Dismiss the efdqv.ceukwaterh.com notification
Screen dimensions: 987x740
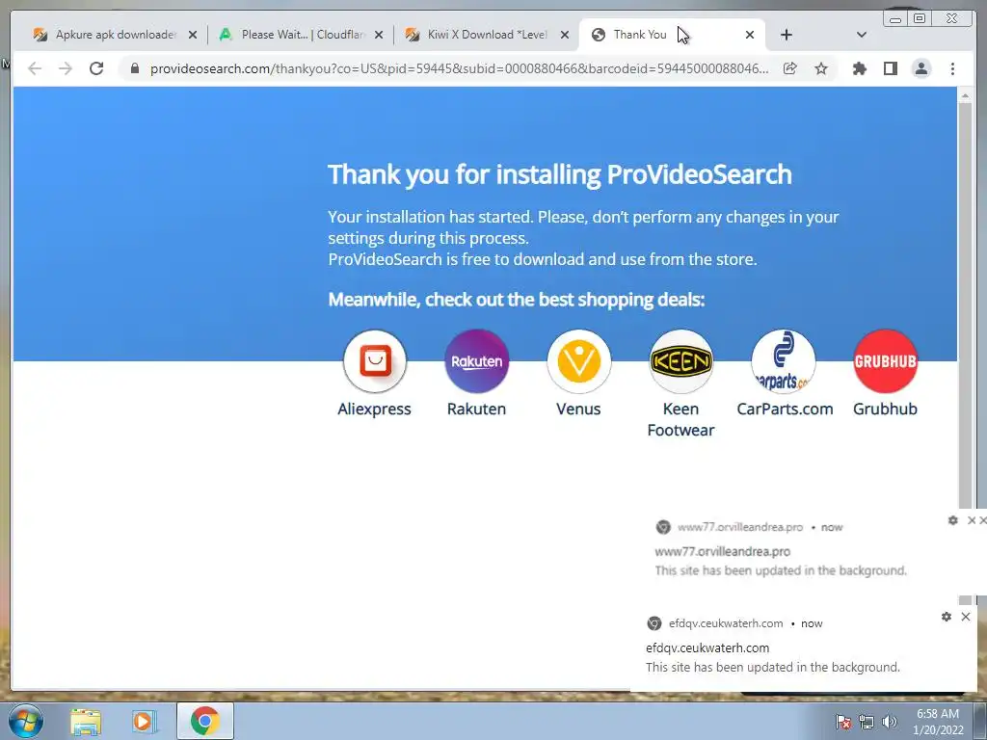[966, 617]
